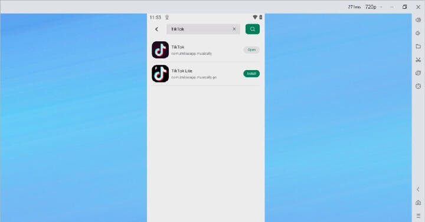Click the volume up icon in sidebar
This screenshot has height=222, width=425.
(419, 20)
